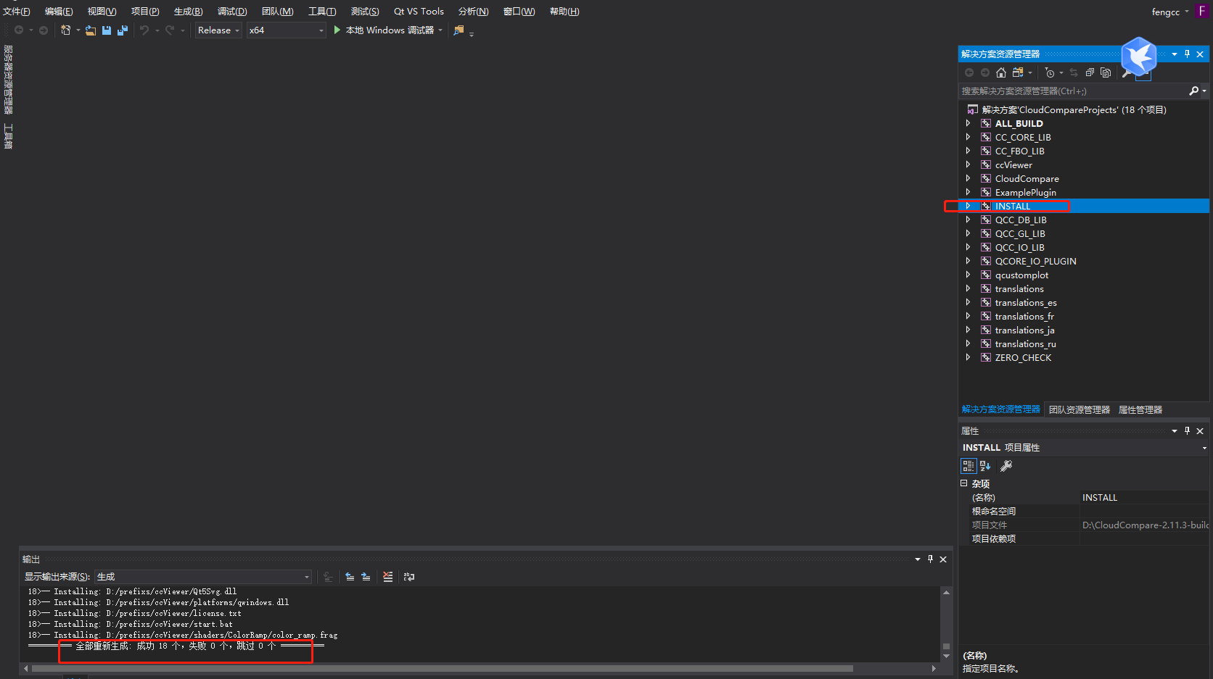
Task: Click the Save All icon in the toolbar
Action: (x=123, y=30)
